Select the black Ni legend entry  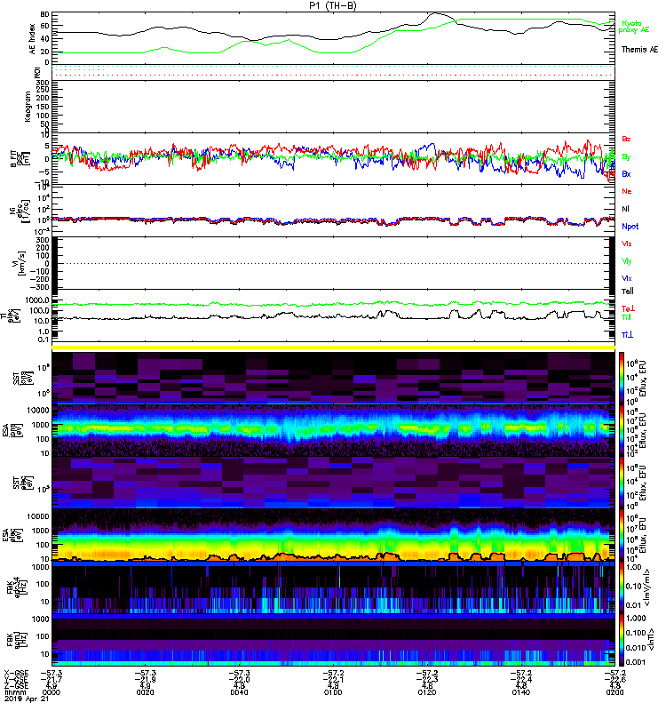625,209
